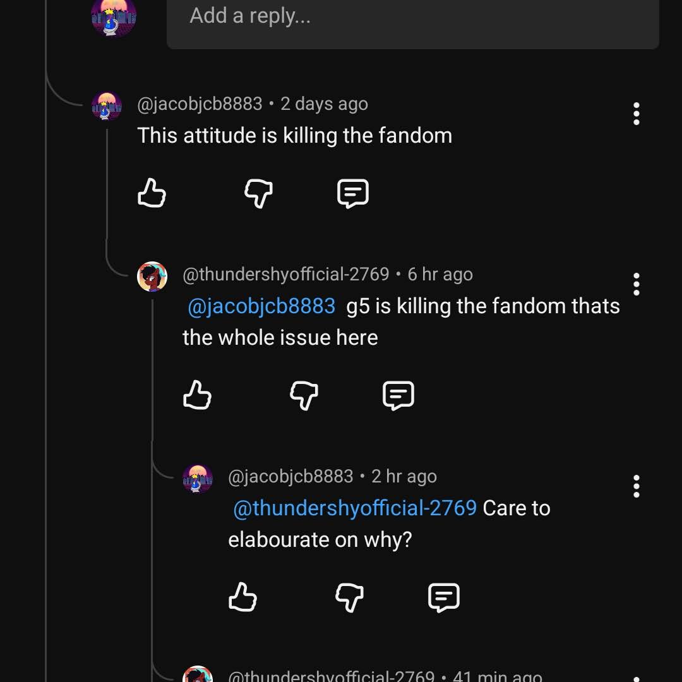Like thundershyofficial's "g5 is killing" comment
Image resolution: width=682 pixels, height=682 pixels.
click(x=197, y=395)
